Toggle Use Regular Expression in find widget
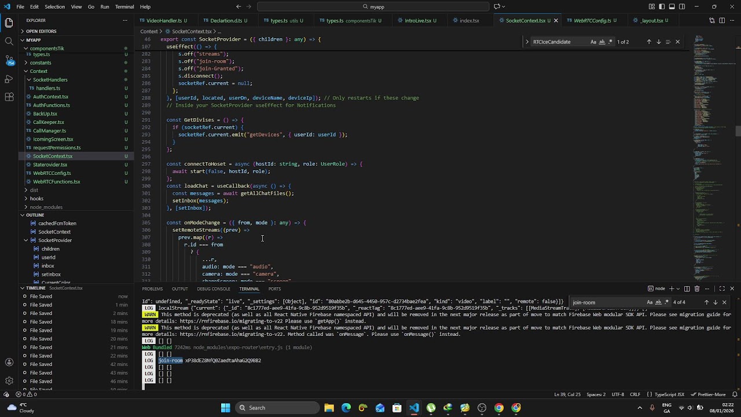Screen dimensions: 741x417 pos(610,42)
